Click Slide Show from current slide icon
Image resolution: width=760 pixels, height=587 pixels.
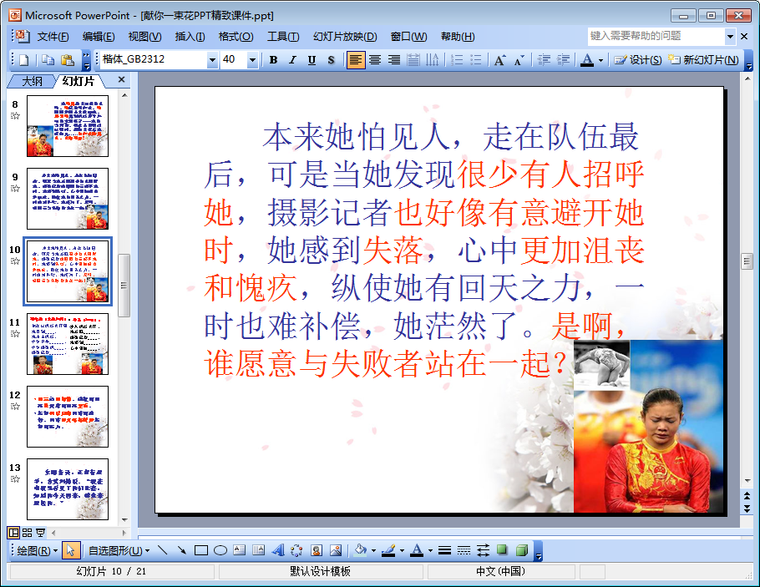(x=41, y=533)
